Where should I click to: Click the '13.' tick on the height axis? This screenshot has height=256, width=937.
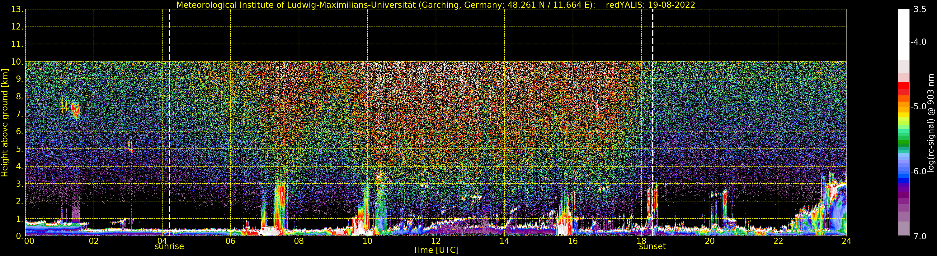pos(17,9)
